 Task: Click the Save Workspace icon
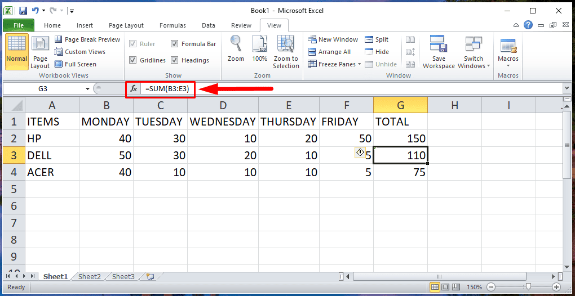(439, 45)
